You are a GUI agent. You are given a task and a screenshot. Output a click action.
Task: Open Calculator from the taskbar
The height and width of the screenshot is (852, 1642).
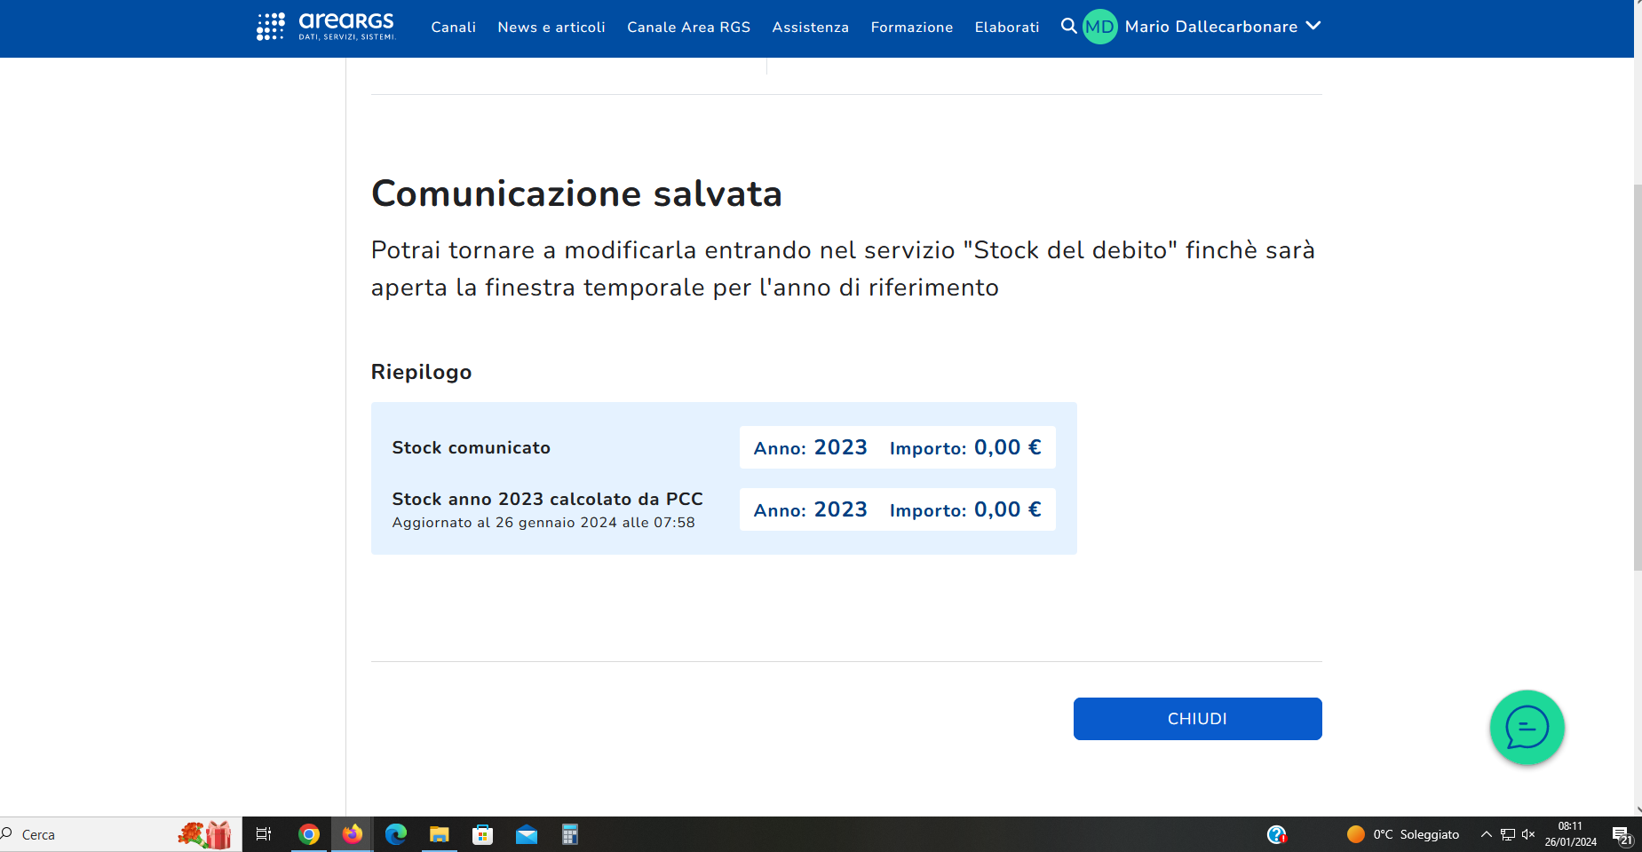tap(570, 834)
